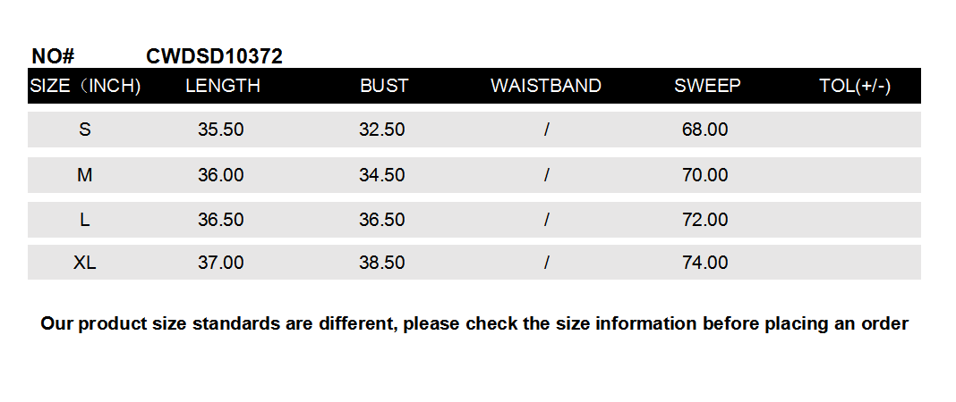
Task: Click the LENGTH column header
Action: pyautogui.click(x=223, y=86)
